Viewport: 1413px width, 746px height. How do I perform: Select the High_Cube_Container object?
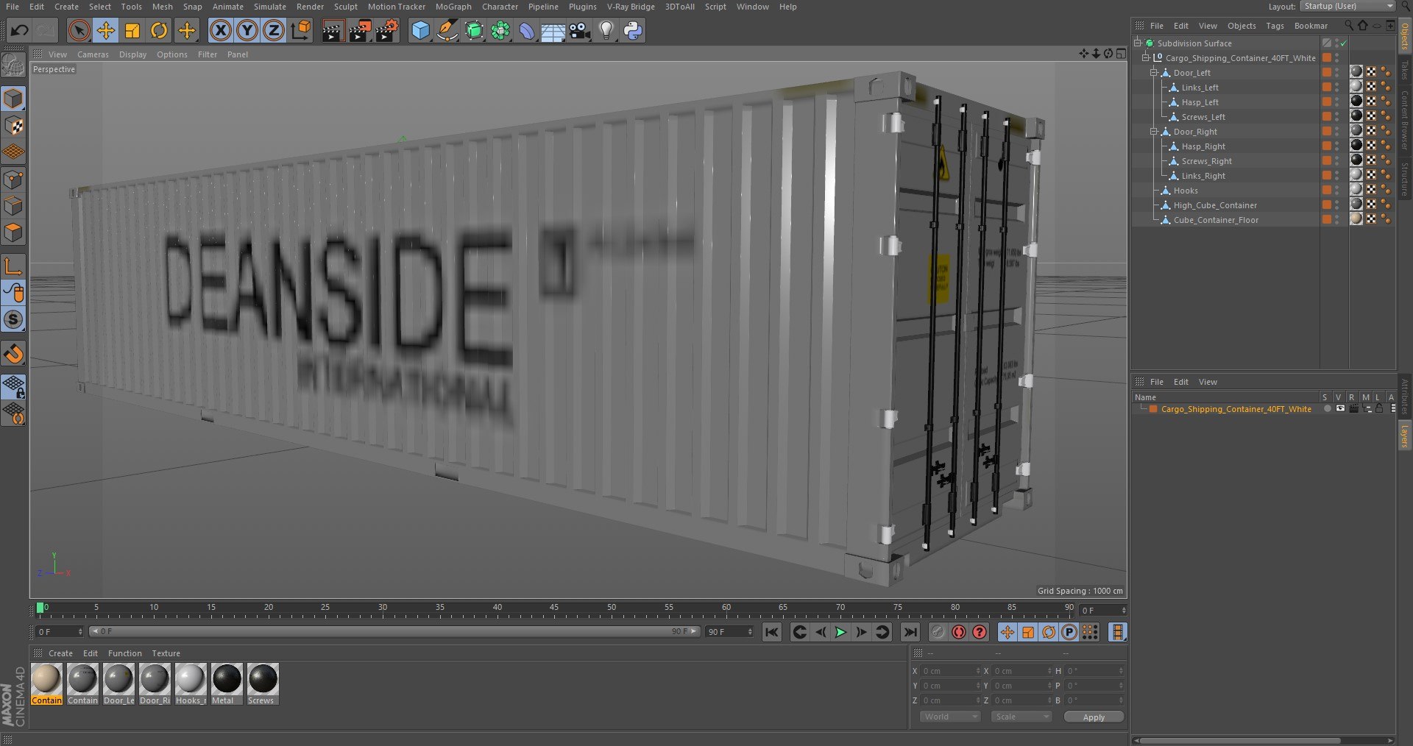pos(1215,205)
